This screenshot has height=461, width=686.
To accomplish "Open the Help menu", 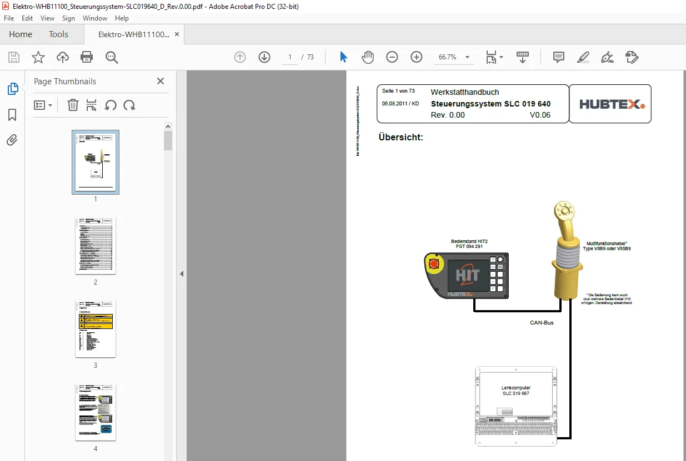I will (122, 18).
